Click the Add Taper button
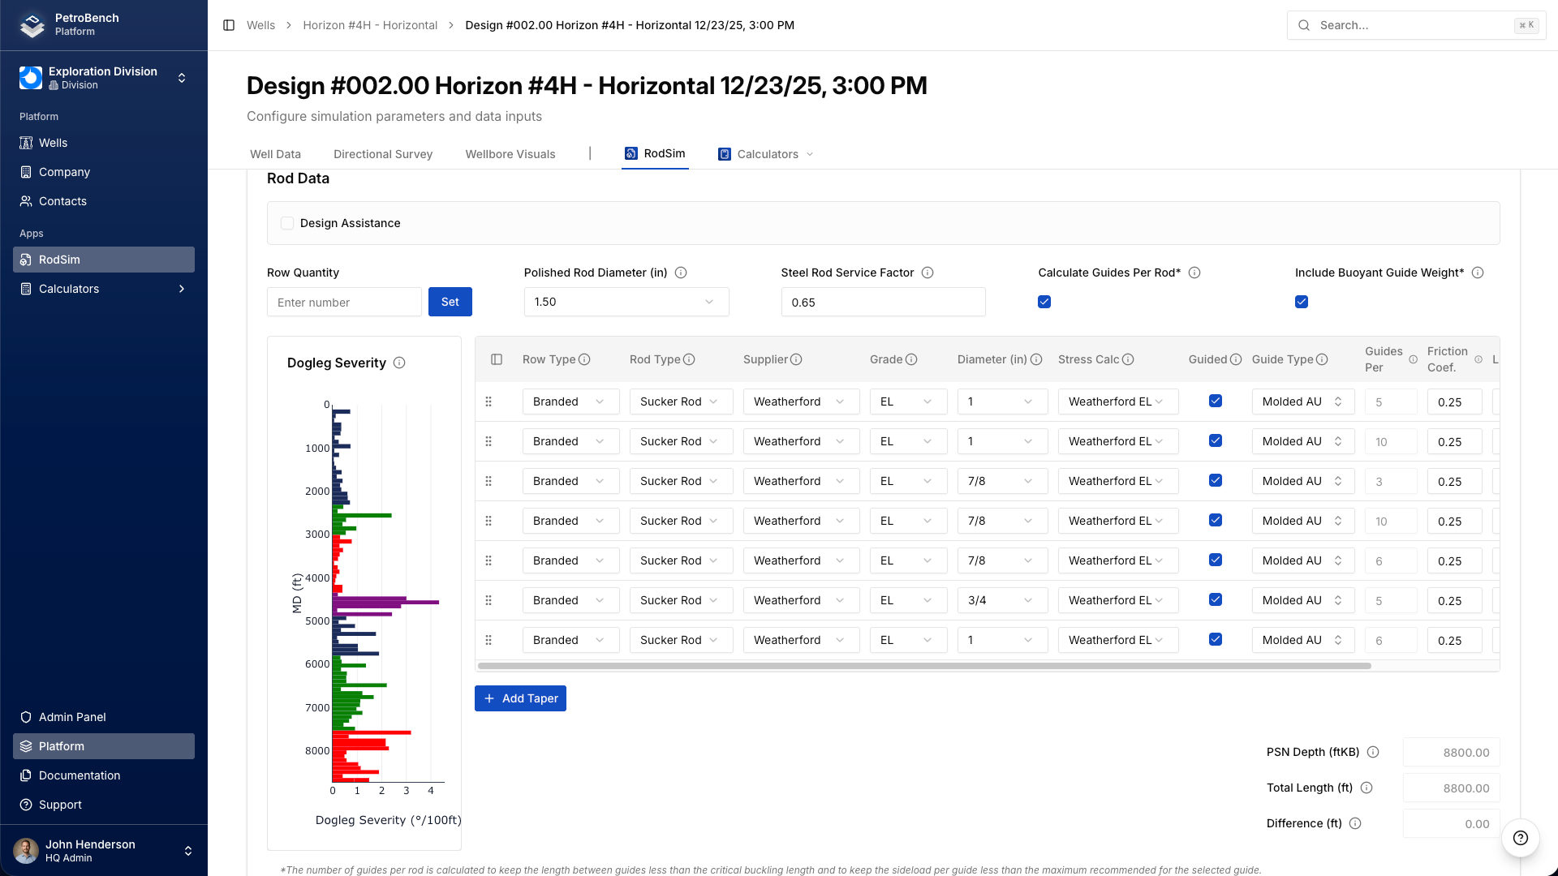 coord(520,698)
